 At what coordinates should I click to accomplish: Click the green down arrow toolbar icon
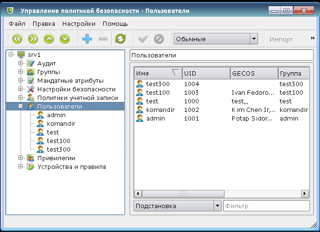[65, 39]
